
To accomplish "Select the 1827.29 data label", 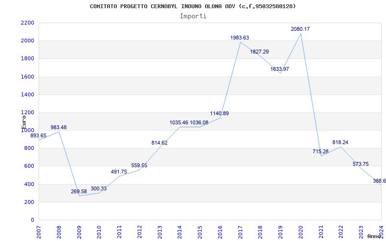I will click(x=260, y=52).
